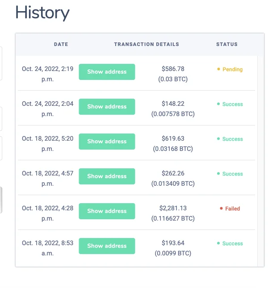Click the History page heading
Screen dimensions: 268x288
42,13
